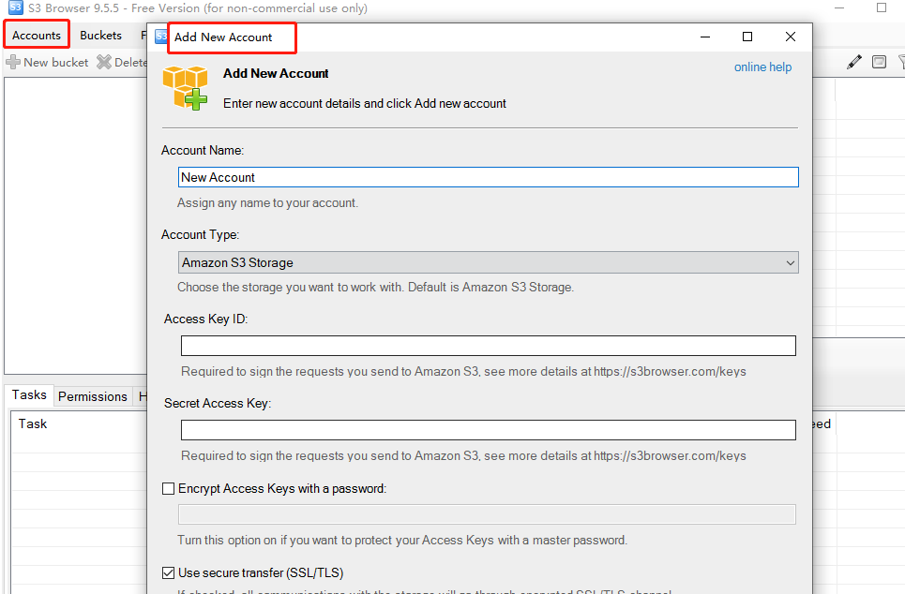Click the boxes-with-plus account icon
The height and width of the screenshot is (594, 905).
[x=186, y=87]
